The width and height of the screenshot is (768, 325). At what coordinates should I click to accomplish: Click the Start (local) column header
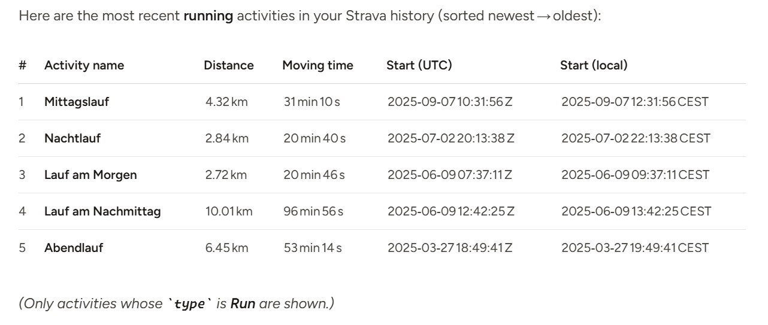coord(594,65)
